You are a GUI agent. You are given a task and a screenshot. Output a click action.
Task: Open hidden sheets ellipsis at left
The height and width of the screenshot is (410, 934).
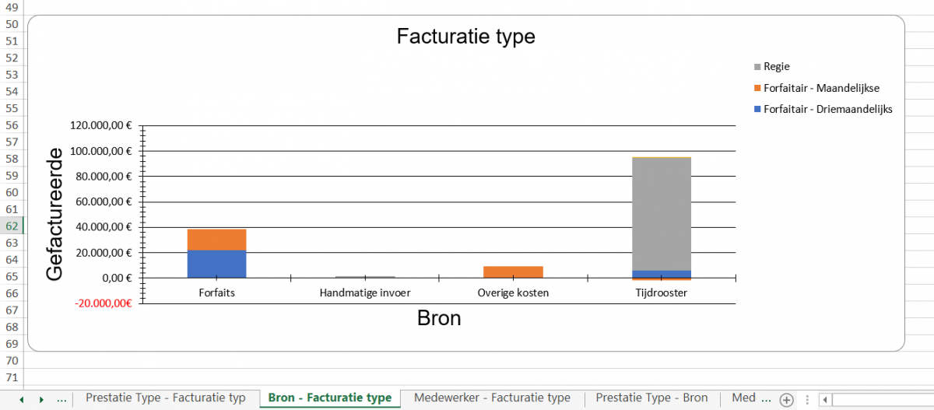[x=61, y=398]
